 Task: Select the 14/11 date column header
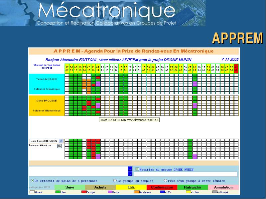click(x=102, y=69)
